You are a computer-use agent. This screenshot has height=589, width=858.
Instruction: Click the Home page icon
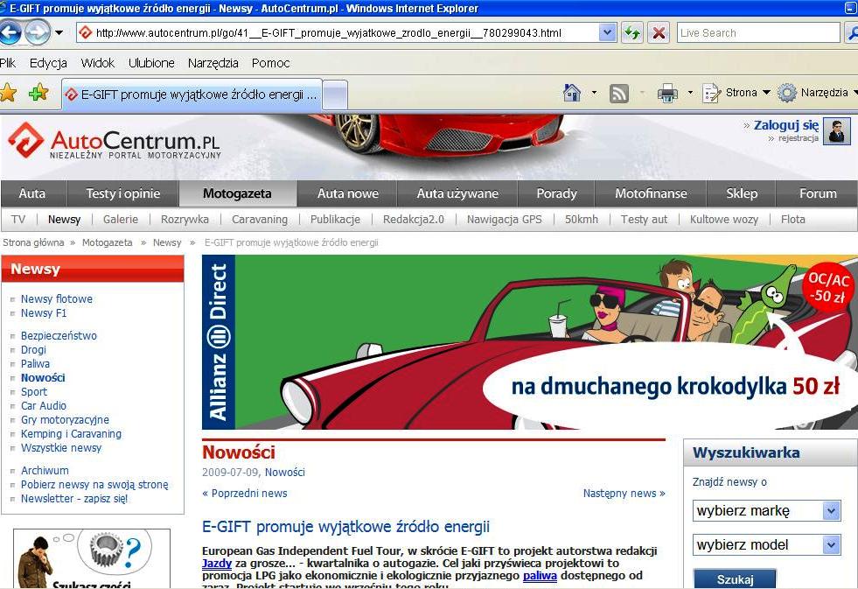(572, 93)
